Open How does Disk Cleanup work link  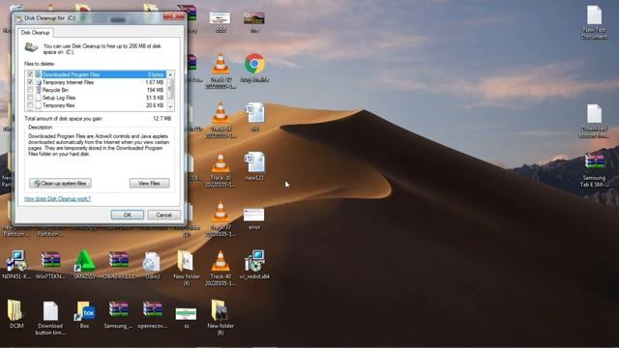tap(58, 198)
